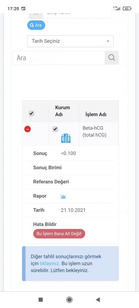The width and height of the screenshot is (139, 308).
Task: Select the Beta-hCG (total hCG) entry
Action: (95, 131)
